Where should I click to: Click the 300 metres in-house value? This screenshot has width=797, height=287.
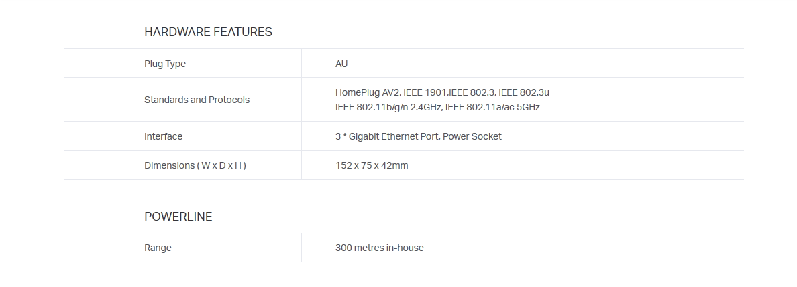coord(379,248)
